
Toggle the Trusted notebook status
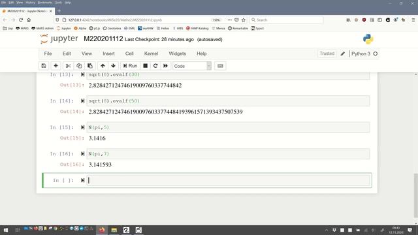click(x=327, y=54)
